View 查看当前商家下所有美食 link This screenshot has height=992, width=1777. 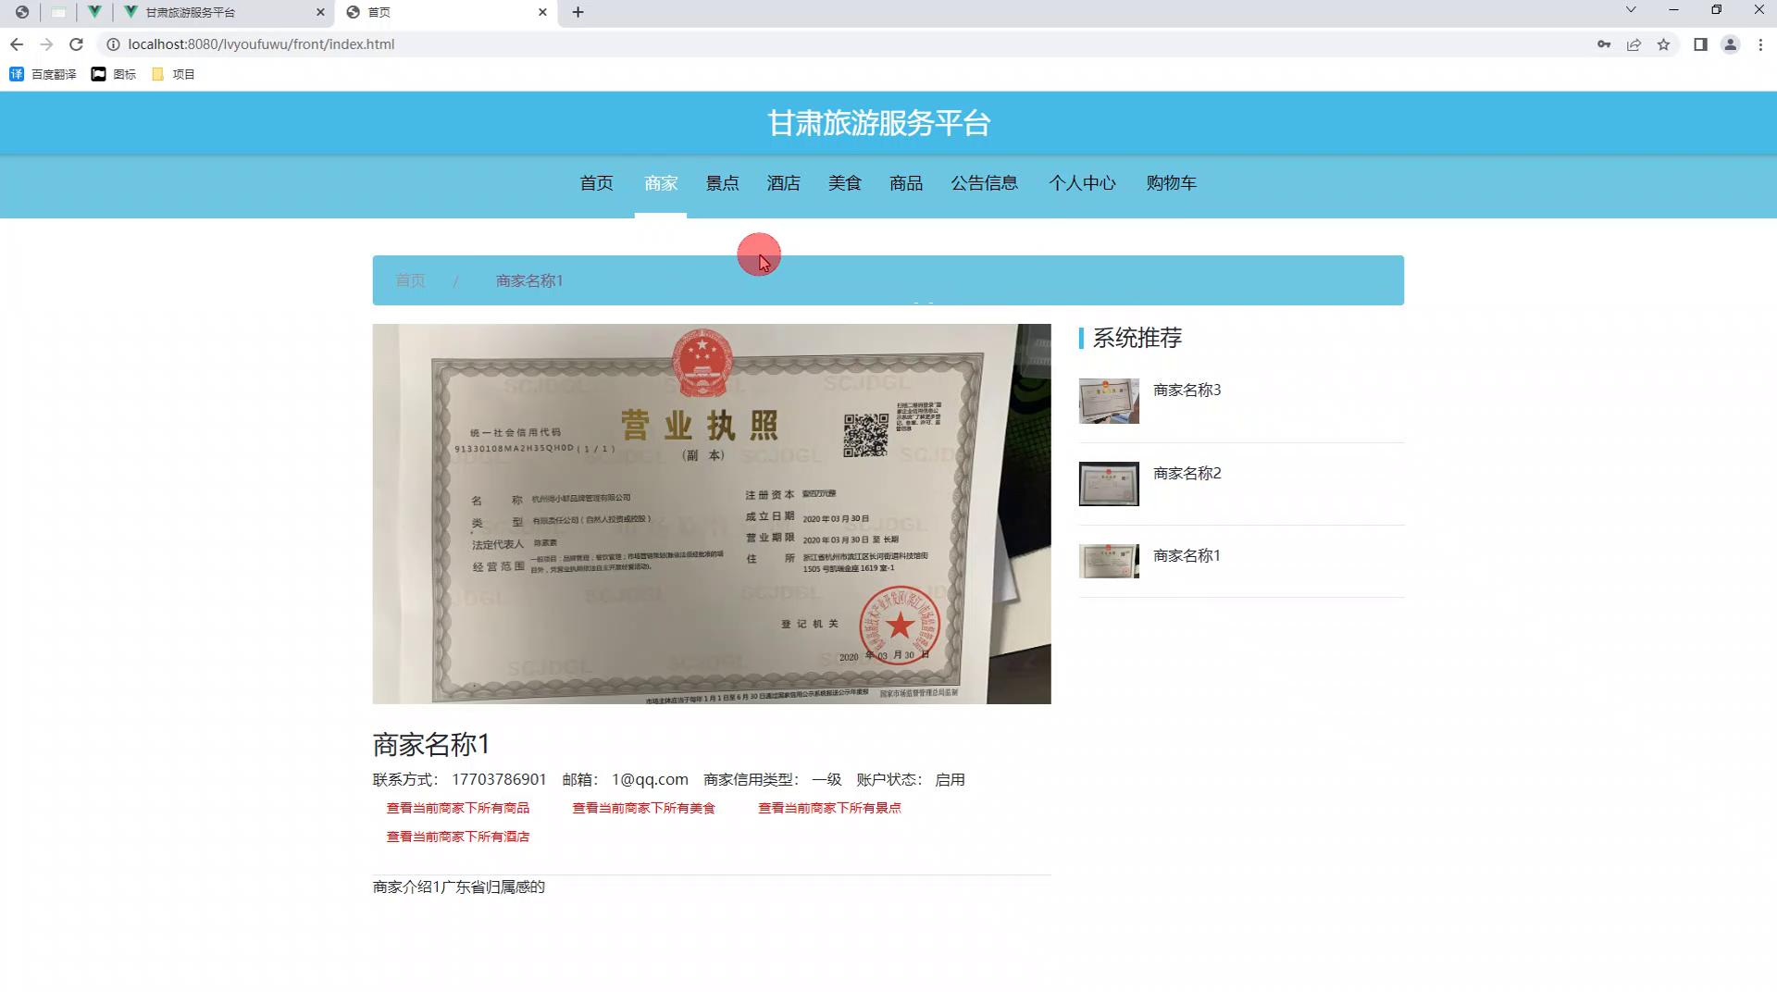pos(643,808)
